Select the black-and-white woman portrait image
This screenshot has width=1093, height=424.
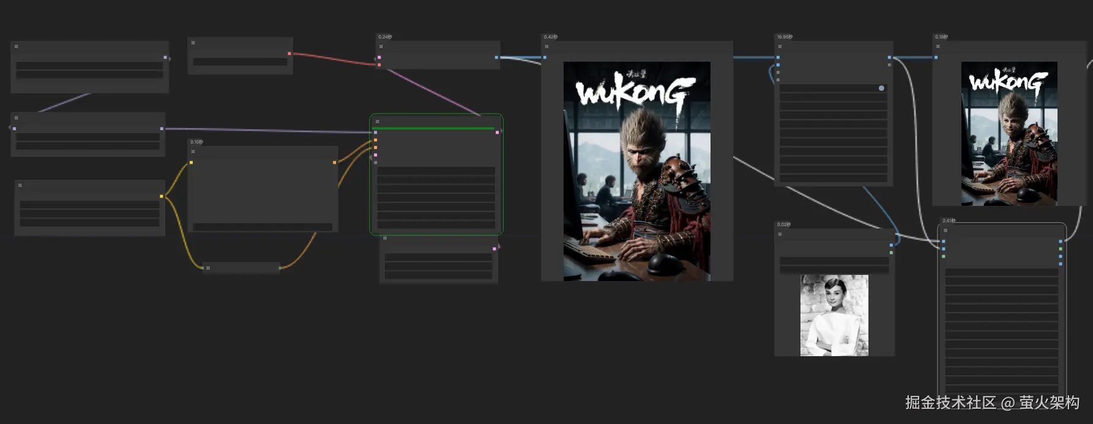(834, 315)
